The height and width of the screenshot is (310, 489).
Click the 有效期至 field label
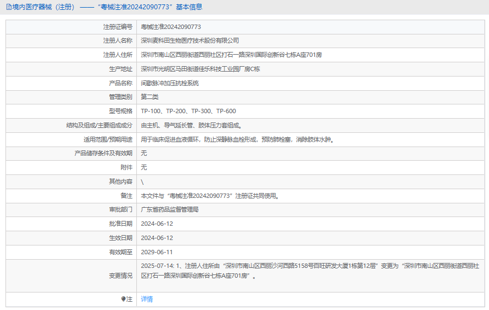[120, 252]
